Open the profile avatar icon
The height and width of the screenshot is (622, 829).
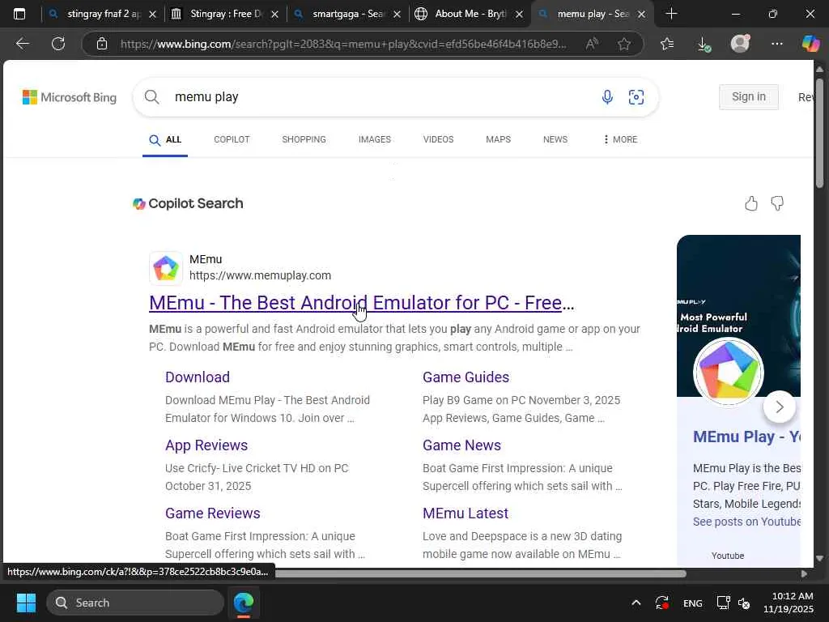[740, 44]
